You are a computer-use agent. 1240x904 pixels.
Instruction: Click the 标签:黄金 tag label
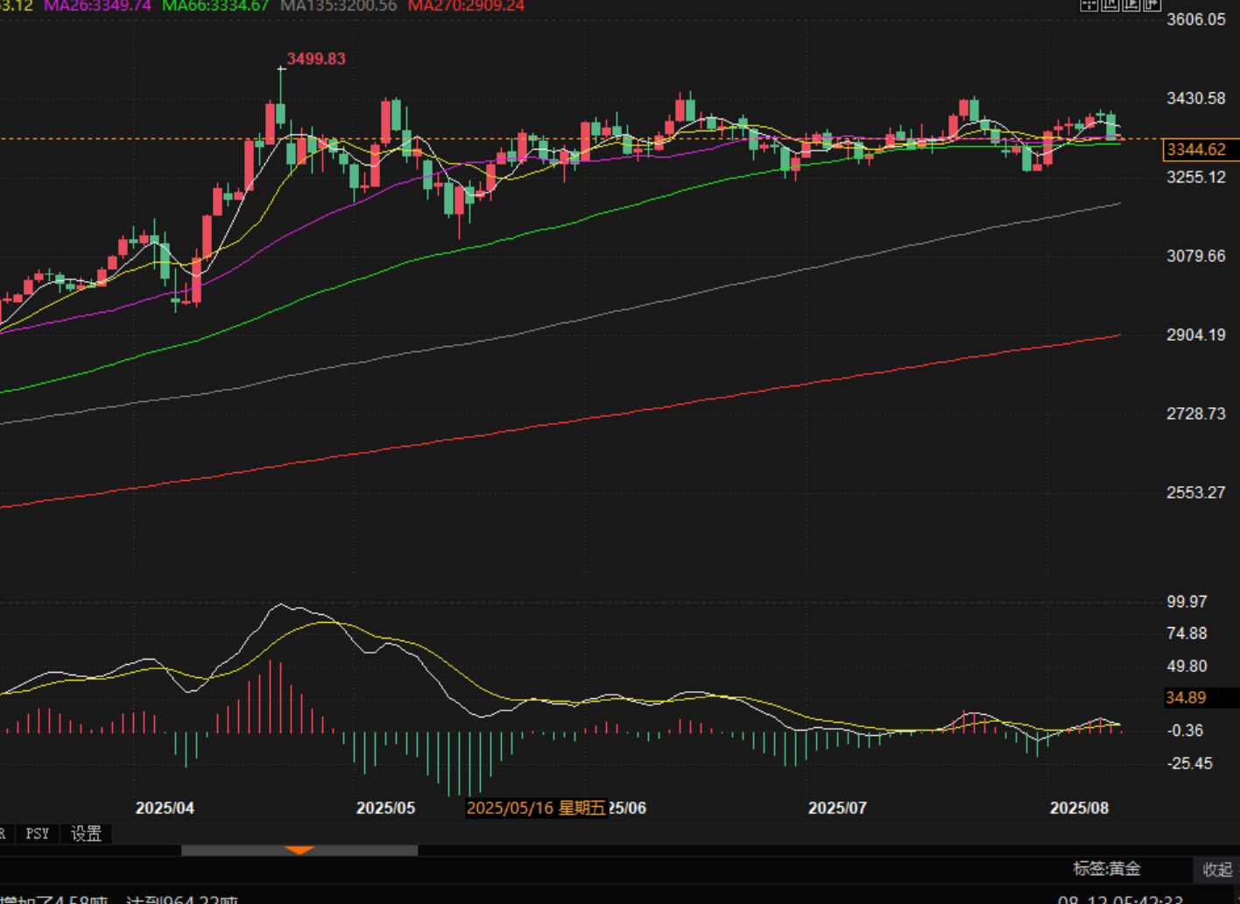tap(1107, 869)
